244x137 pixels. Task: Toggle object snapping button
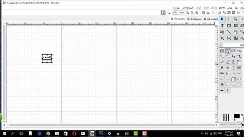tap(163, 13)
